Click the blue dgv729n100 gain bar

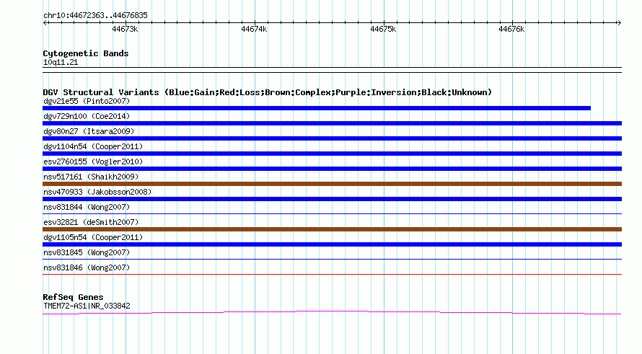(332, 123)
